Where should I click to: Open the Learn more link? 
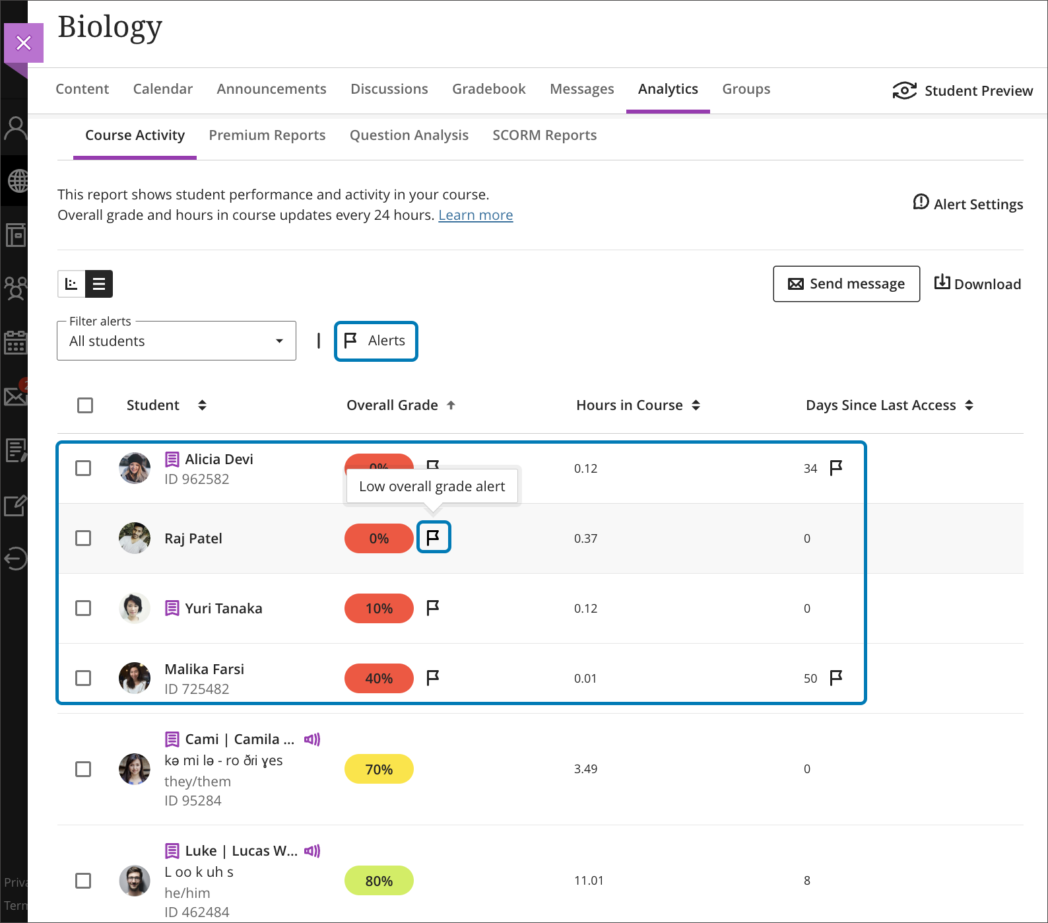[475, 215]
